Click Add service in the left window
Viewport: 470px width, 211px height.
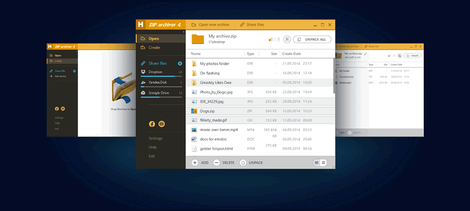(x=58, y=76)
